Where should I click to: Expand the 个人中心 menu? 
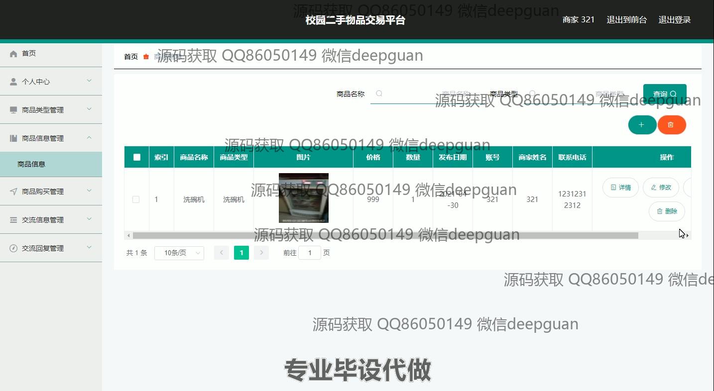tap(51, 82)
